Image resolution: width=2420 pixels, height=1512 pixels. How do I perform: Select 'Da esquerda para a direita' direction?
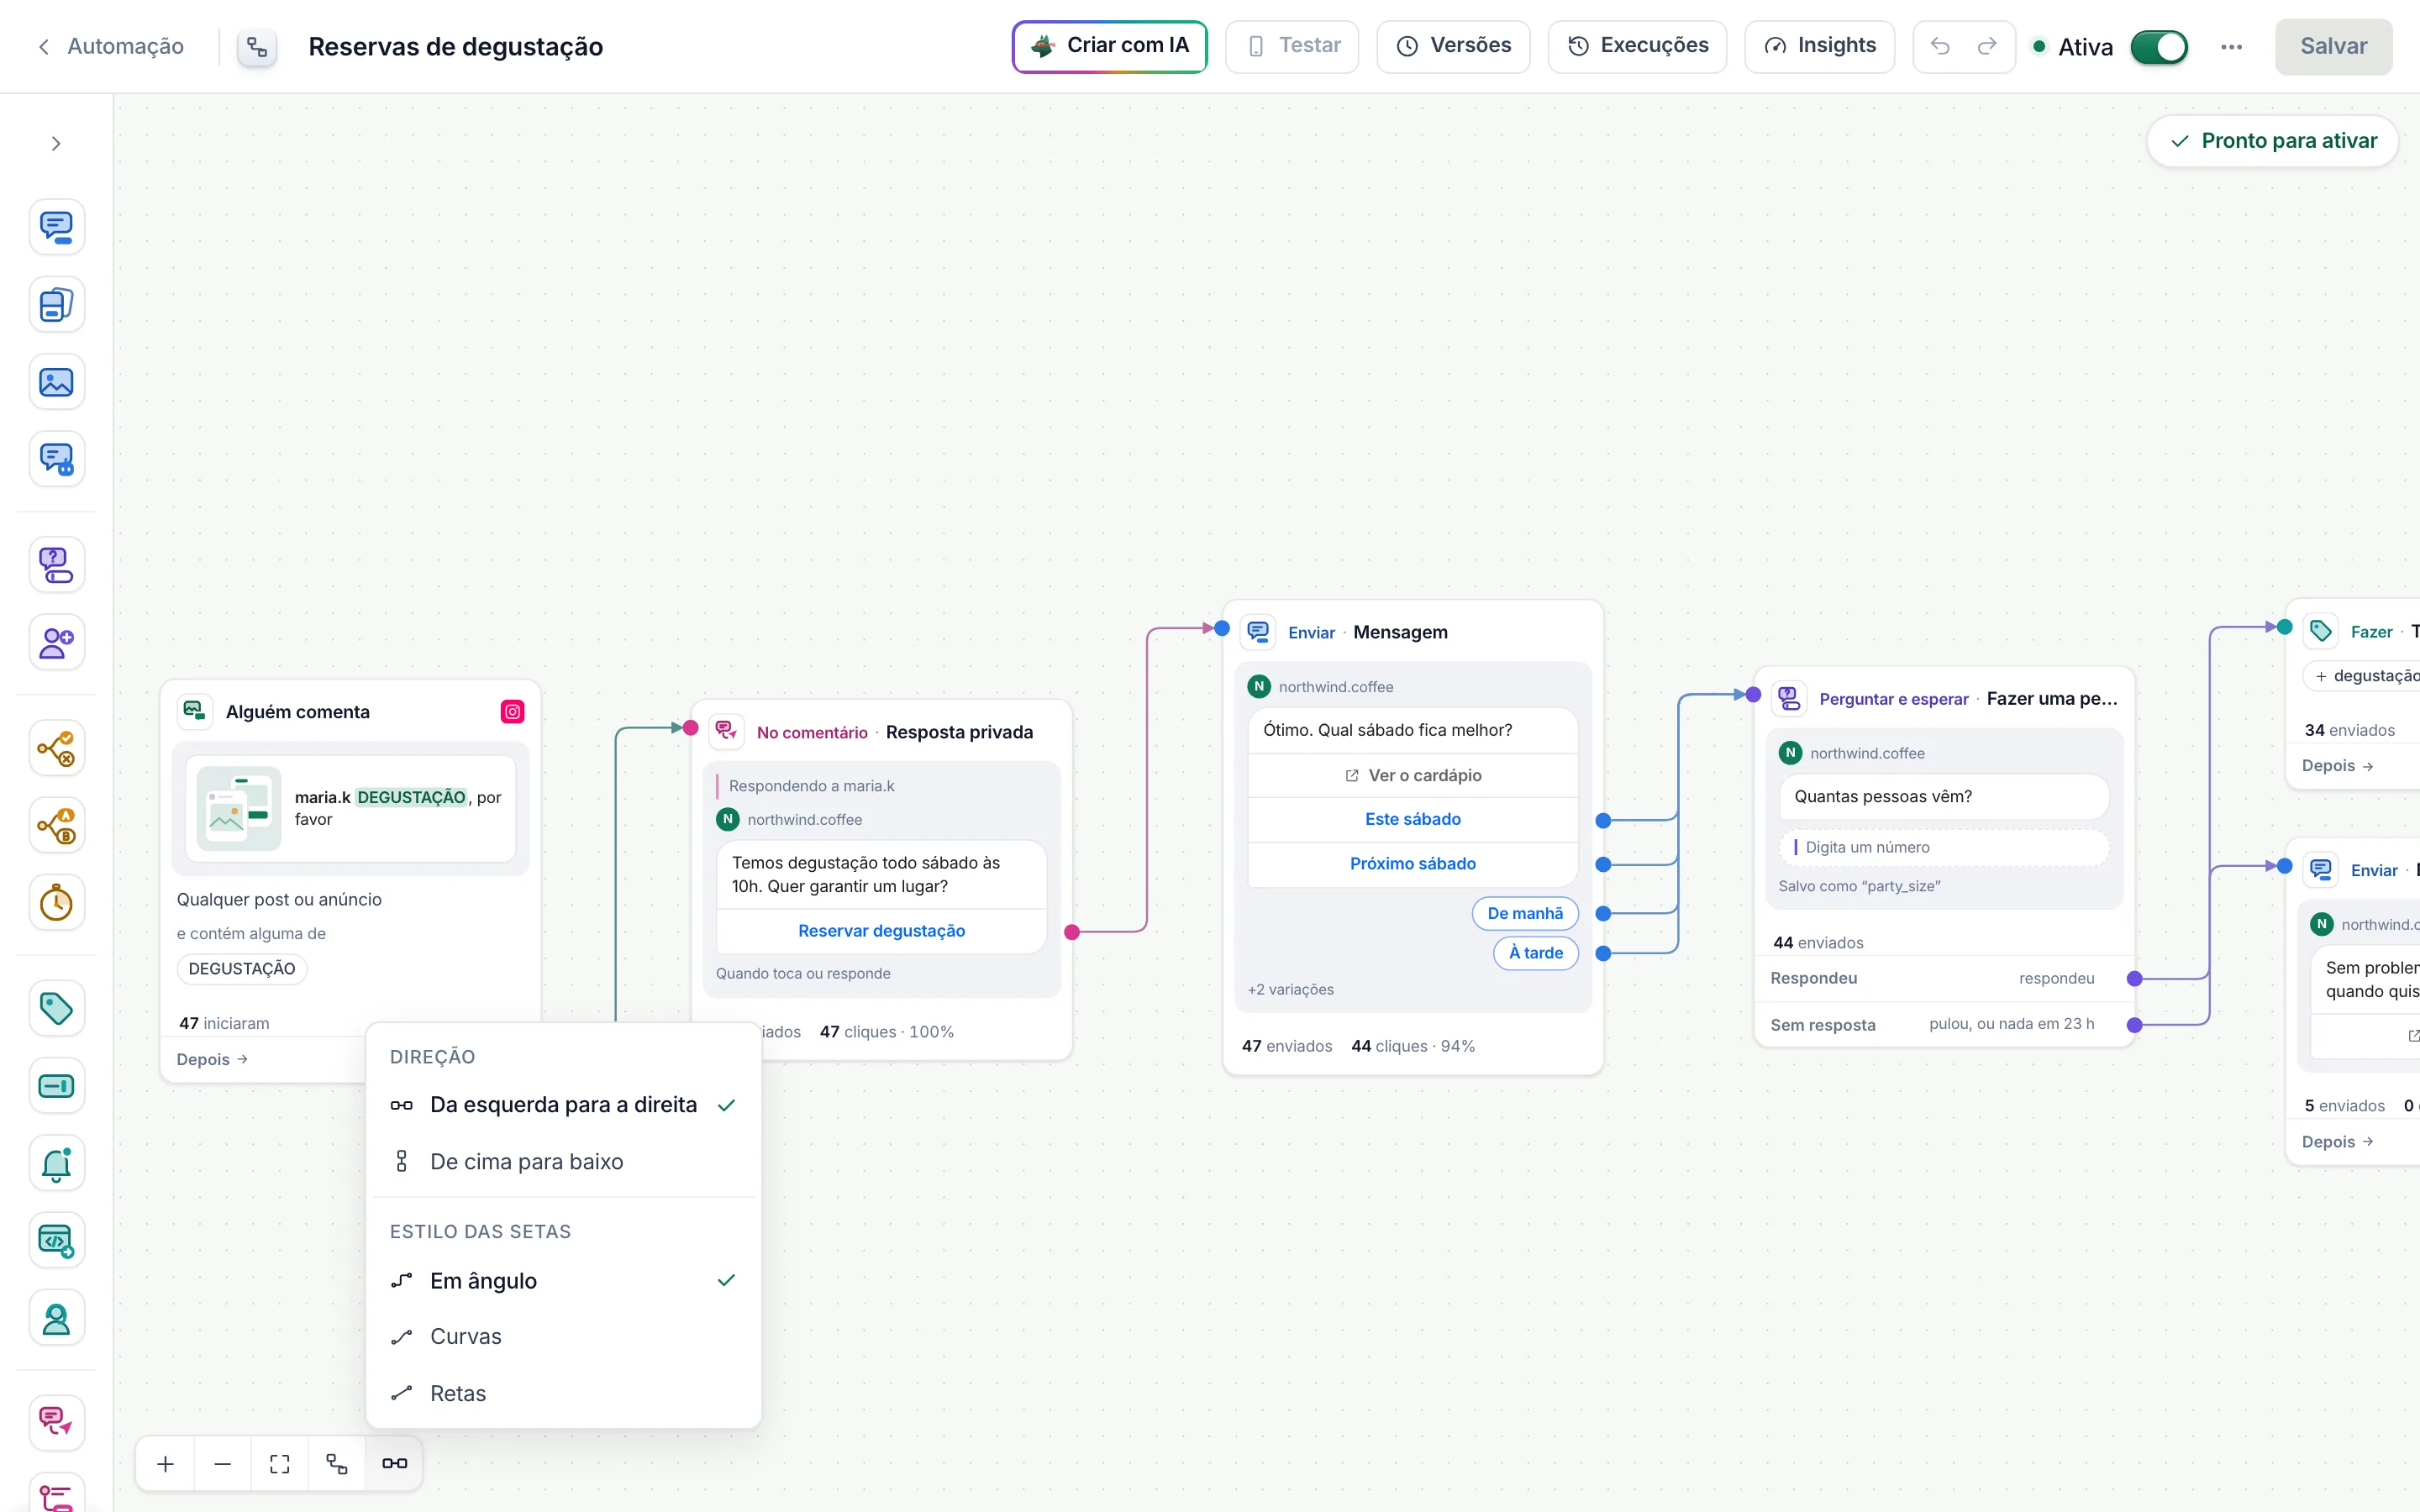564,1105
